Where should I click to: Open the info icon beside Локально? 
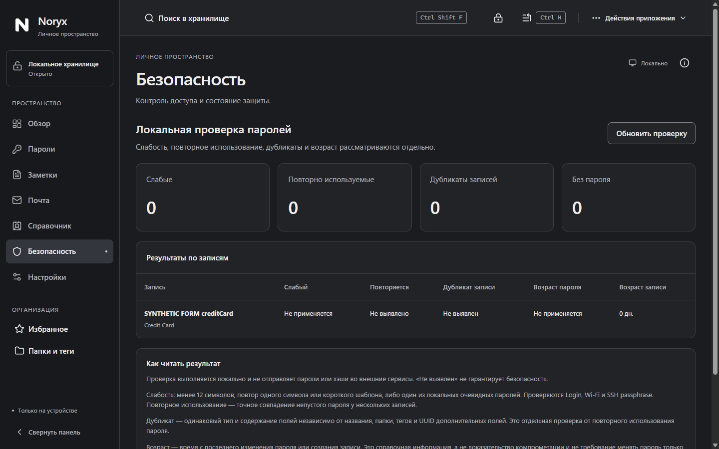[x=685, y=63]
